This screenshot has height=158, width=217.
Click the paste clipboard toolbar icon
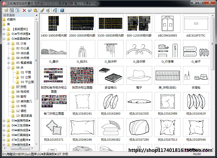pos(35,10)
